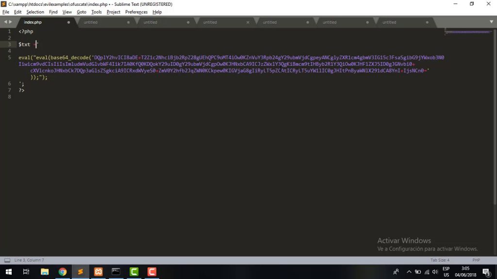Close the third untitled tab
The width and height of the screenshot is (497, 279).
click(248, 22)
